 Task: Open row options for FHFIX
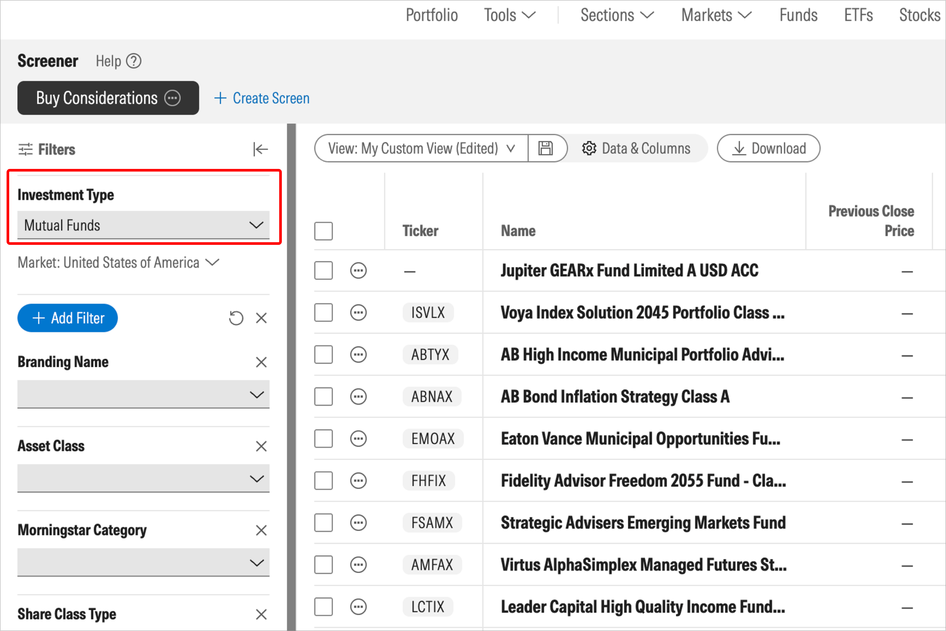pos(358,481)
